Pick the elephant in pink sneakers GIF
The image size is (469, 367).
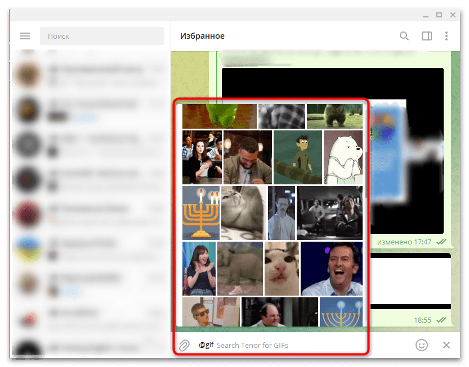240,269
